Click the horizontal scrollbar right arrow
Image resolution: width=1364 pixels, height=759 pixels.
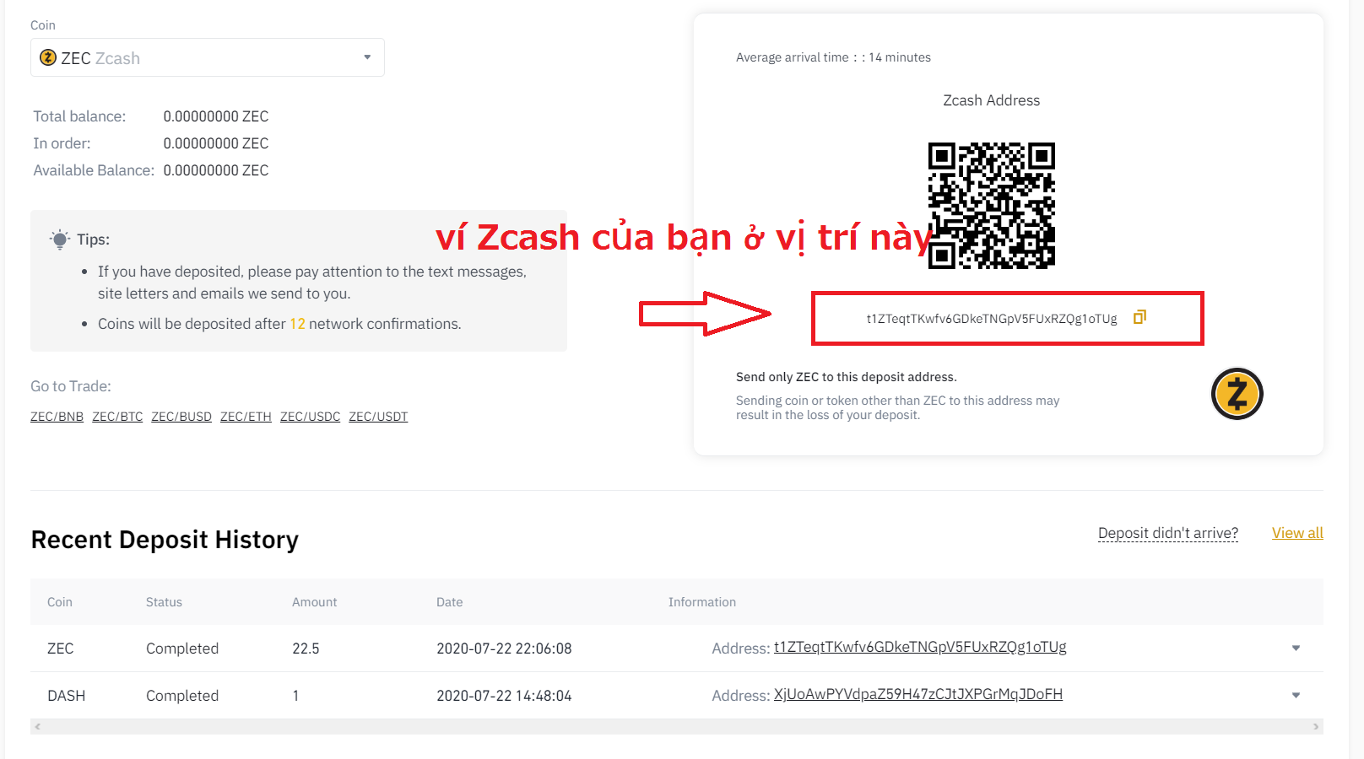pos(1316,726)
